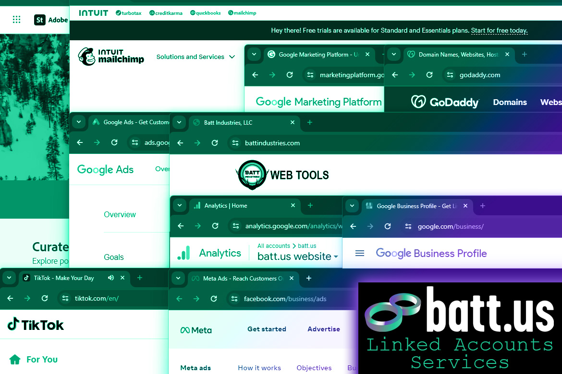Reload the marketingplatform page

coord(290,75)
